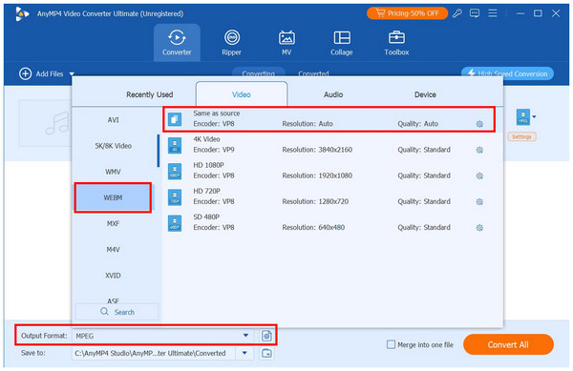Switch to the Audio tab
Image resolution: width=573 pixels, height=371 pixels.
(x=333, y=94)
